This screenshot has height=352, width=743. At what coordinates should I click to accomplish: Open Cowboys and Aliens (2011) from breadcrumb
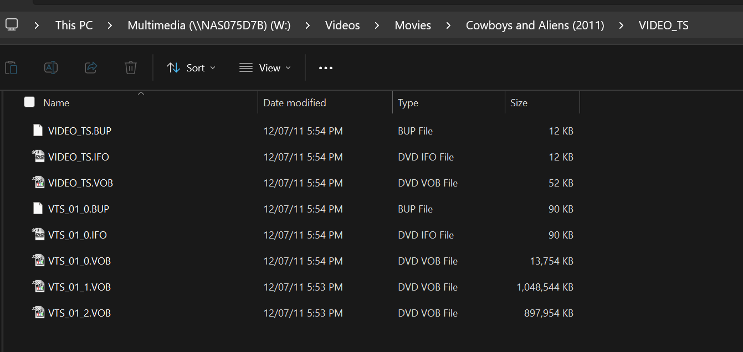tap(534, 25)
